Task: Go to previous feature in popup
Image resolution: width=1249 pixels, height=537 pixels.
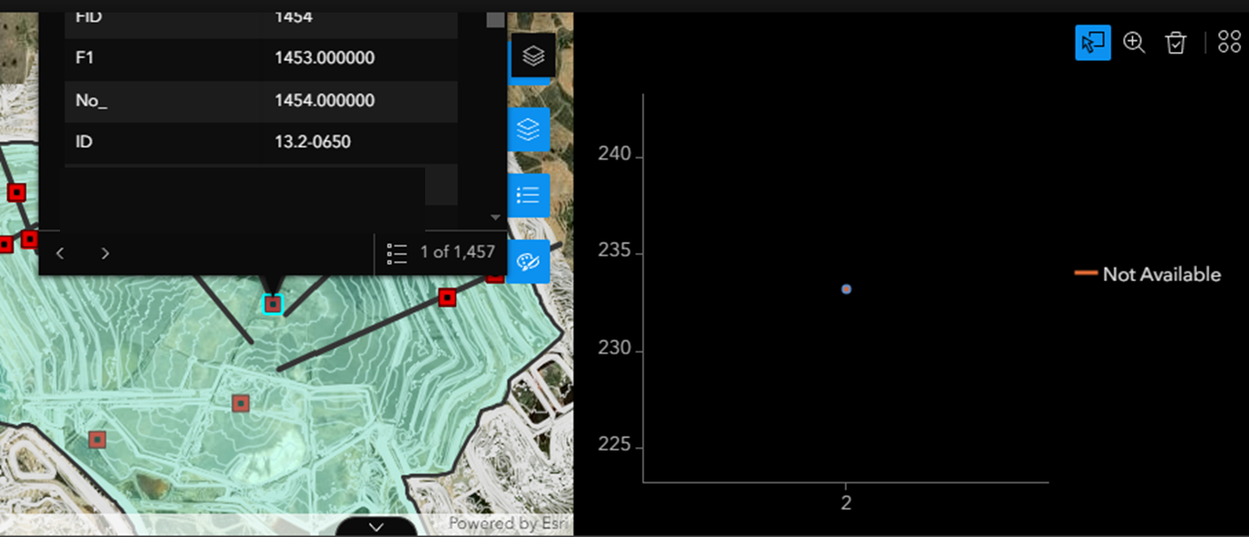Action: coord(60,253)
